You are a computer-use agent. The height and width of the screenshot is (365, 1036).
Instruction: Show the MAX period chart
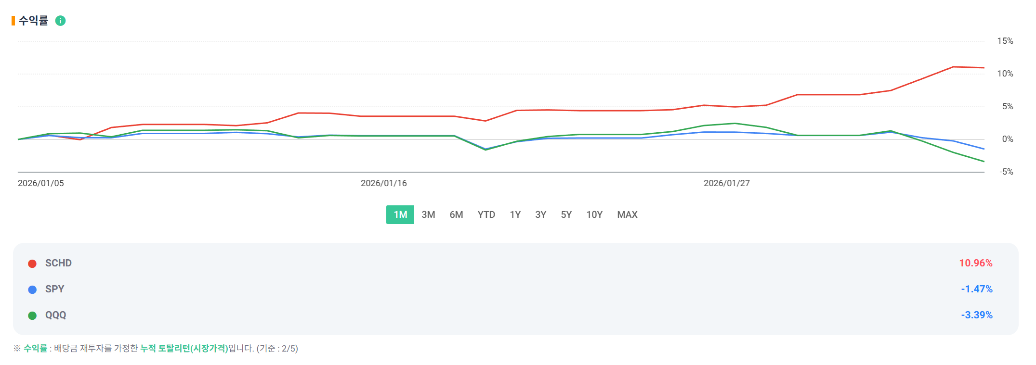point(627,214)
